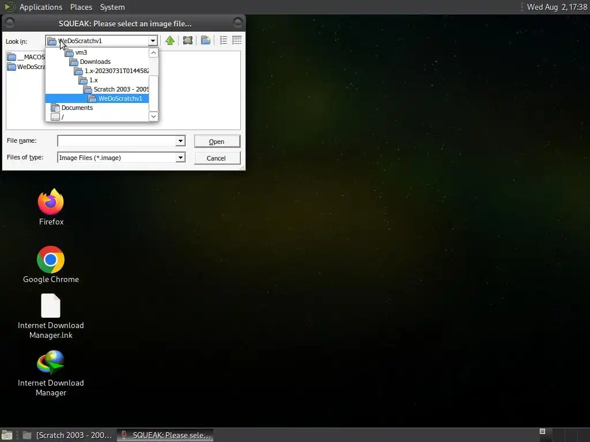Open the Look in dropdown arrow
The height and width of the screenshot is (442, 590).
coord(153,41)
